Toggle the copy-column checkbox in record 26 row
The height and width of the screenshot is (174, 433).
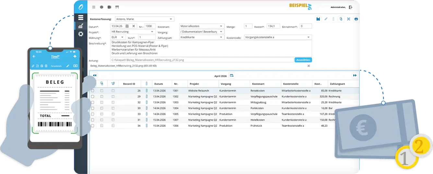[x=102, y=91]
